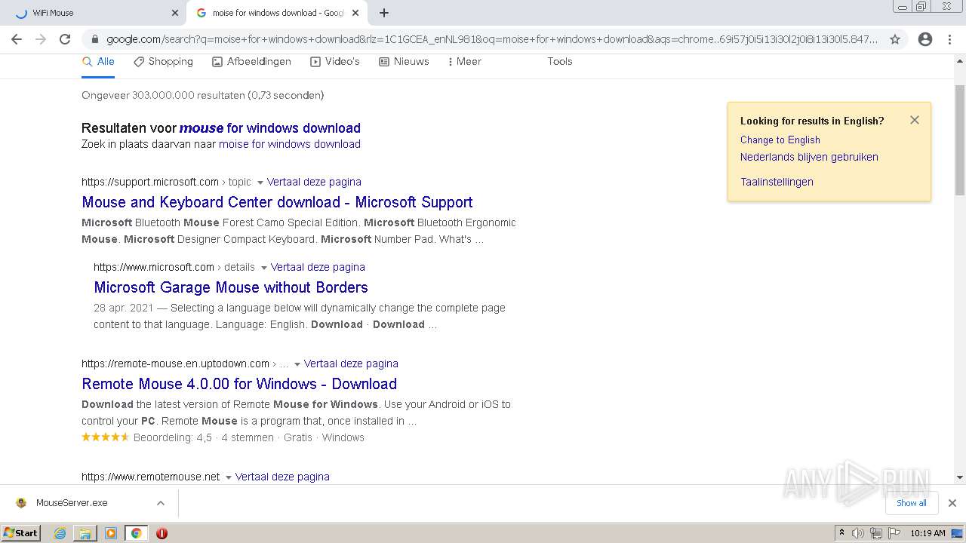Open the Video's search filter
Viewport: 966px width, 543px height.
335,62
